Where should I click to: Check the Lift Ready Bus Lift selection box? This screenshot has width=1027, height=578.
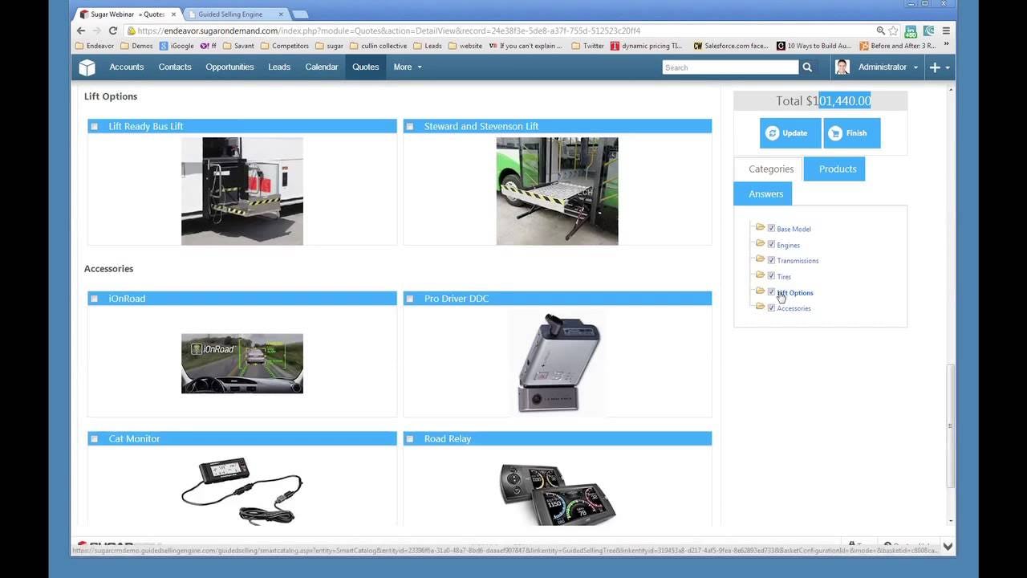click(x=94, y=126)
